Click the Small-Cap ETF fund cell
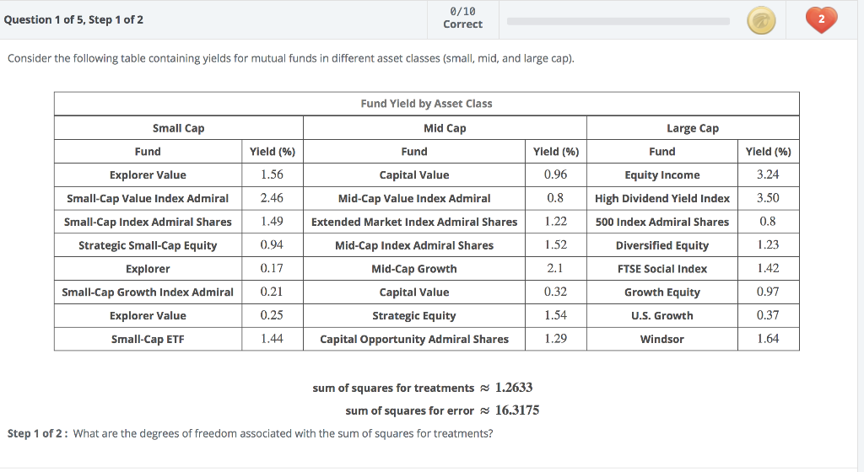The image size is (864, 472). pos(148,339)
